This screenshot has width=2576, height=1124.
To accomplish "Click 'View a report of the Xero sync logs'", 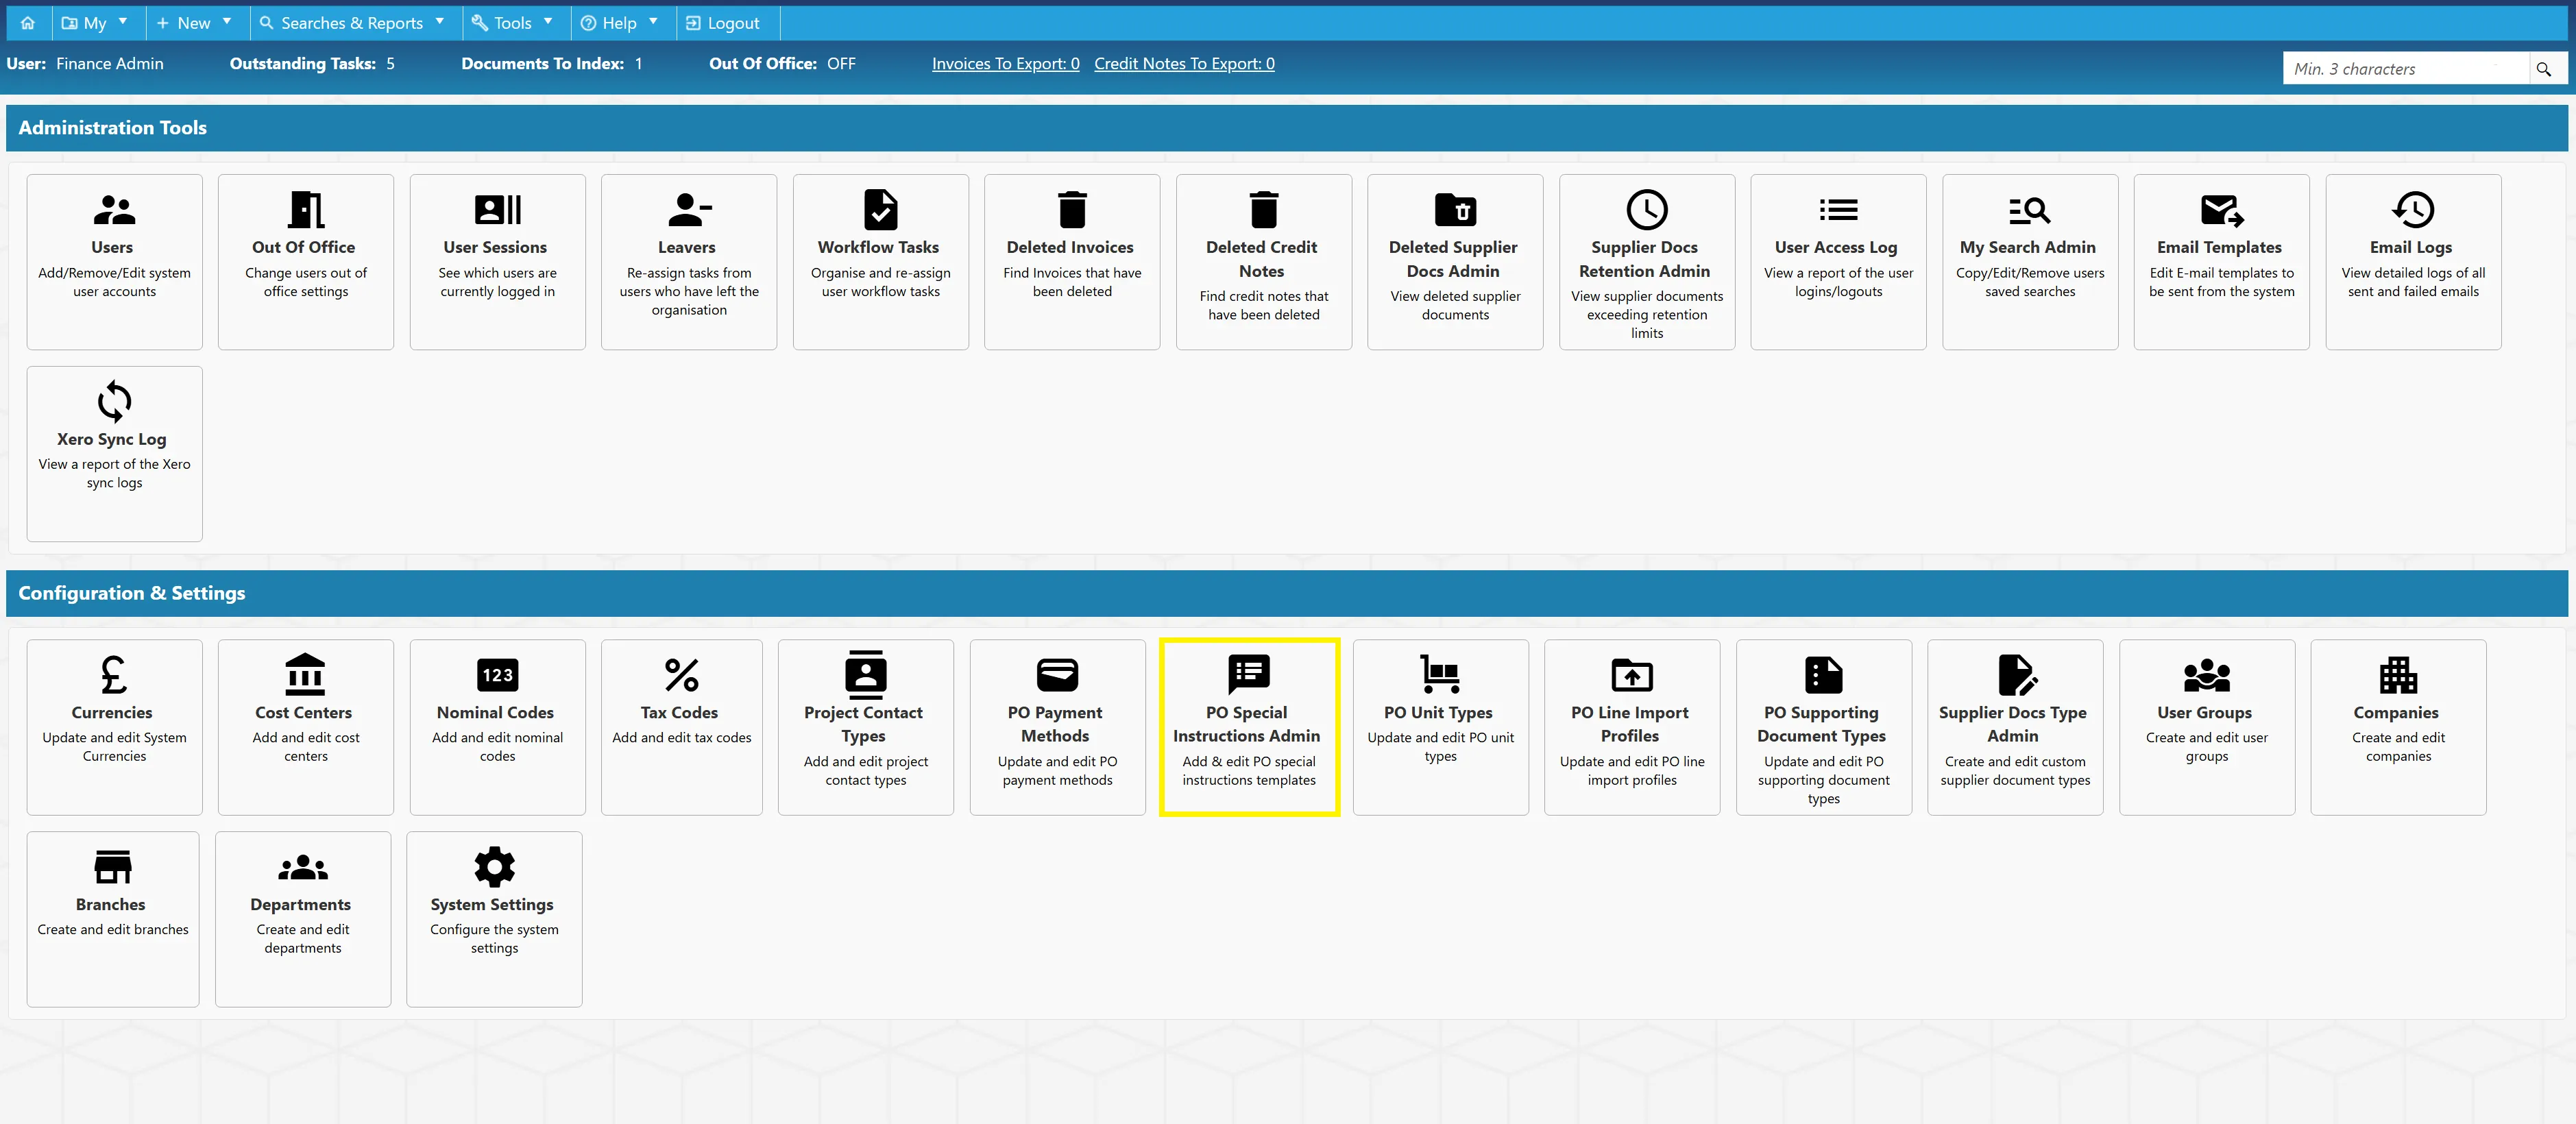I will click(114, 474).
